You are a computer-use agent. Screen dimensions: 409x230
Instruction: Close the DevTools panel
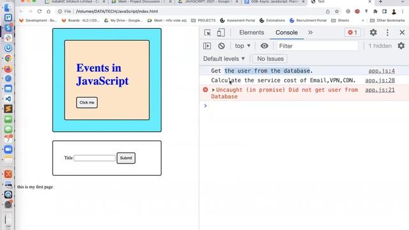[402, 33]
